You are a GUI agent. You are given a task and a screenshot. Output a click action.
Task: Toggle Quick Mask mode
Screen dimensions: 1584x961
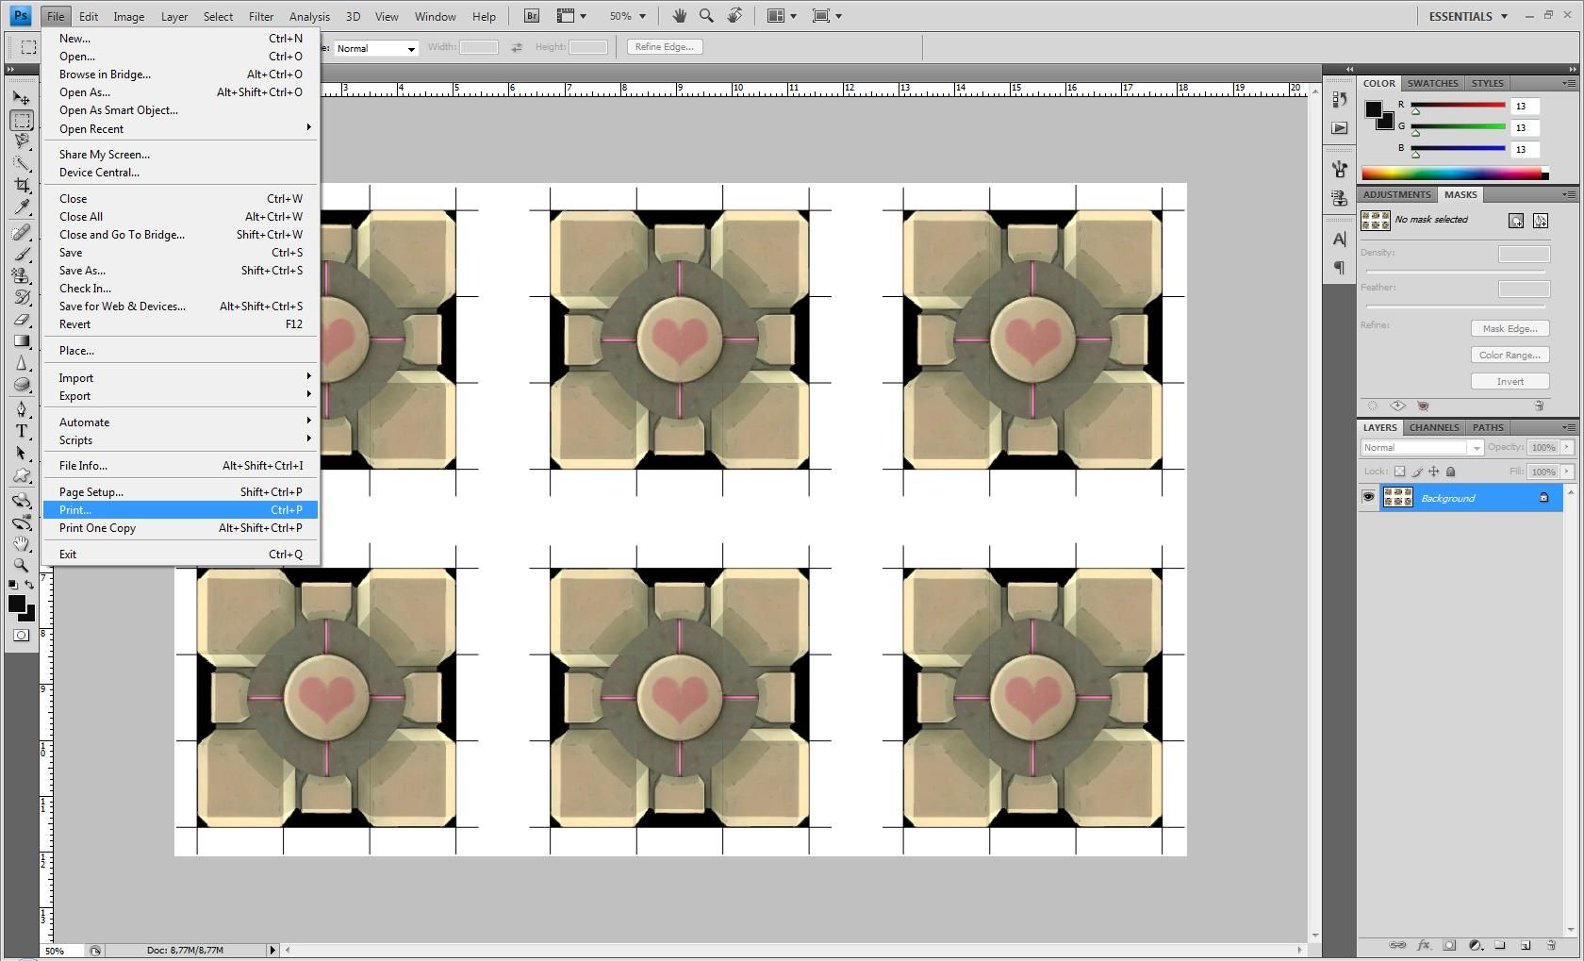(x=22, y=636)
